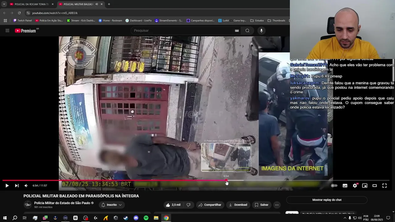Click the Download button
The image size is (395, 222).
point(238,205)
